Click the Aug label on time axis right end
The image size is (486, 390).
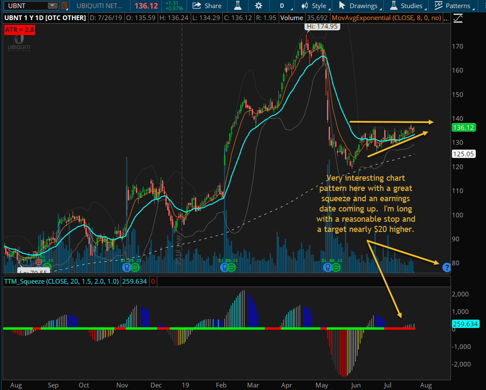pos(426,385)
